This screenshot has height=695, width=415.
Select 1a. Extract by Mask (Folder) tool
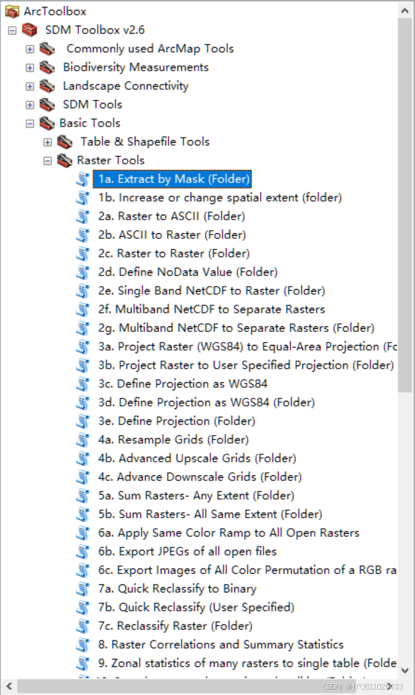tap(172, 179)
